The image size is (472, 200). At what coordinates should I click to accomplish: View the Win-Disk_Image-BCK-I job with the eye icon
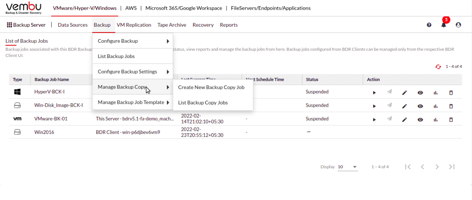click(420, 106)
